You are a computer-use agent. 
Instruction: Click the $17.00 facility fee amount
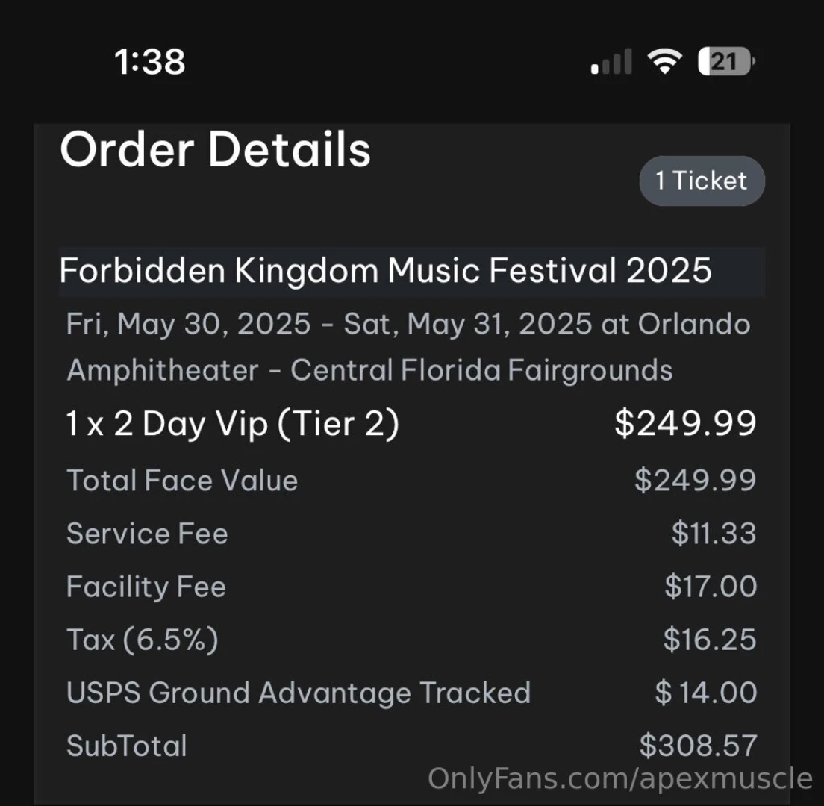711,587
